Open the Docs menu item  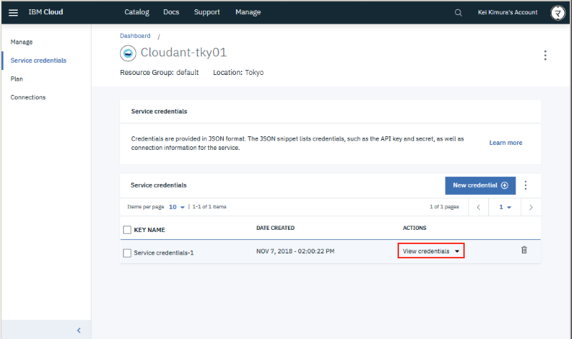171,12
